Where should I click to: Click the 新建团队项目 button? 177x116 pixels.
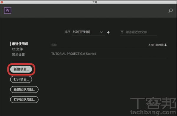[x=24, y=90]
